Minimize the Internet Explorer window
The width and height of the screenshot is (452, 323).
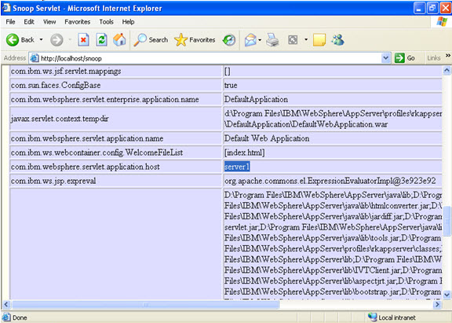[419, 8]
